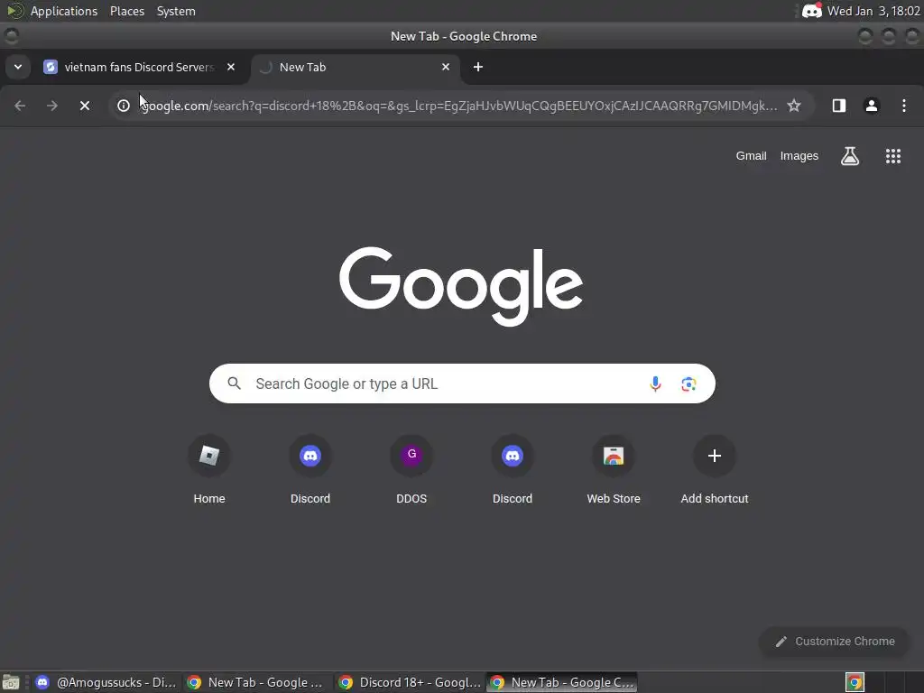Search by image with Google Lens icon
The image size is (924, 693).
(688, 384)
